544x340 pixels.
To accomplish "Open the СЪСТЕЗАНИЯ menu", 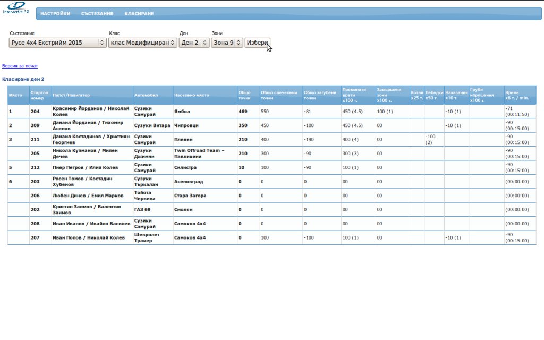I will [x=97, y=14].
